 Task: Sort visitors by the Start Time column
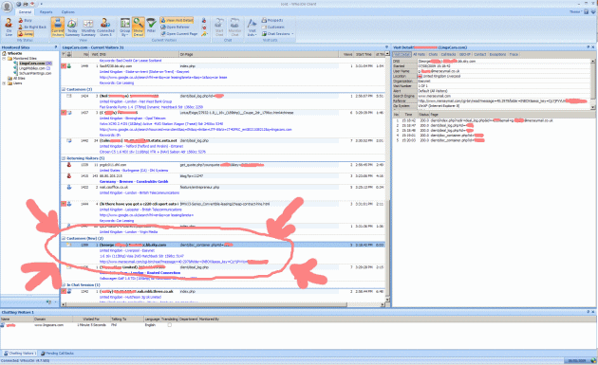(x=364, y=54)
